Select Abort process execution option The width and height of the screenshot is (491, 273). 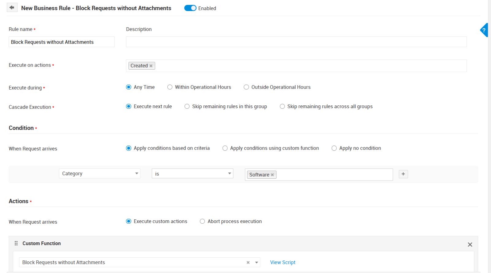point(202,222)
